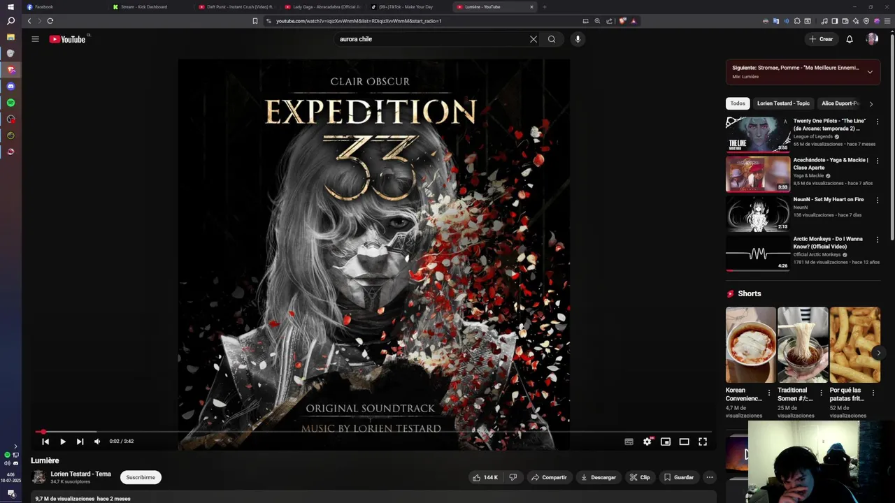Open Arctic Monkeys Do I Wanna Know title
Image resolution: width=895 pixels, height=503 pixels.
828,242
